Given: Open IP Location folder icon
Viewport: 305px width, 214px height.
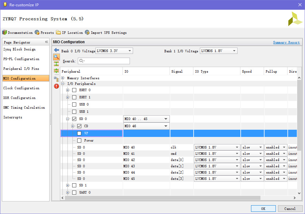Looking at the screenshot, I should [58, 33].
